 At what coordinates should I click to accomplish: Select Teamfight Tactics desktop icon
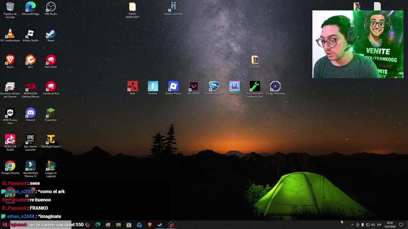(x=51, y=141)
